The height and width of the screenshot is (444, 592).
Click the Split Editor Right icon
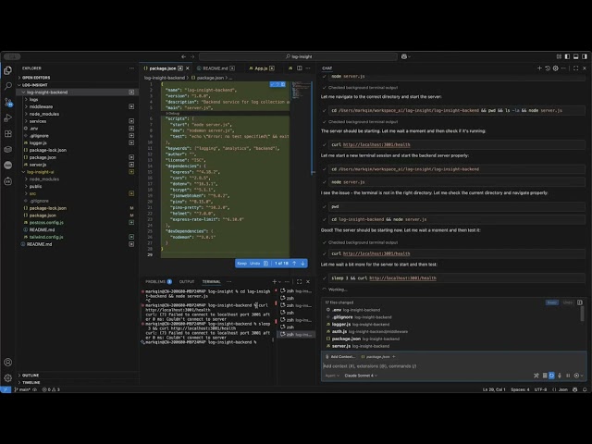point(300,68)
